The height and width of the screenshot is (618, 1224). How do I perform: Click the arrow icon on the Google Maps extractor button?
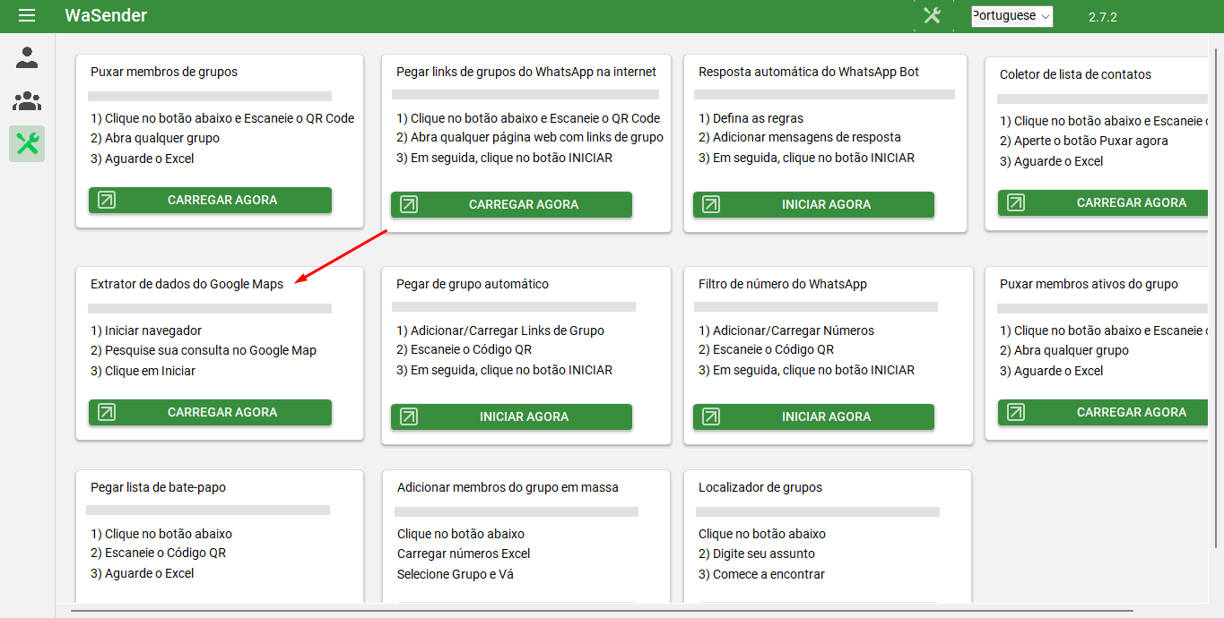[107, 412]
